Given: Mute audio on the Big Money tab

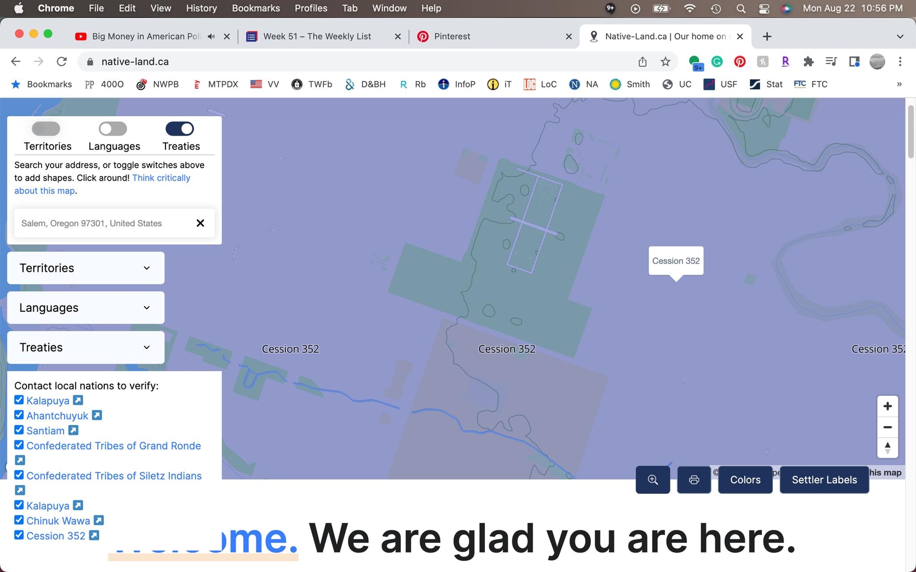Looking at the screenshot, I should pyautogui.click(x=211, y=36).
